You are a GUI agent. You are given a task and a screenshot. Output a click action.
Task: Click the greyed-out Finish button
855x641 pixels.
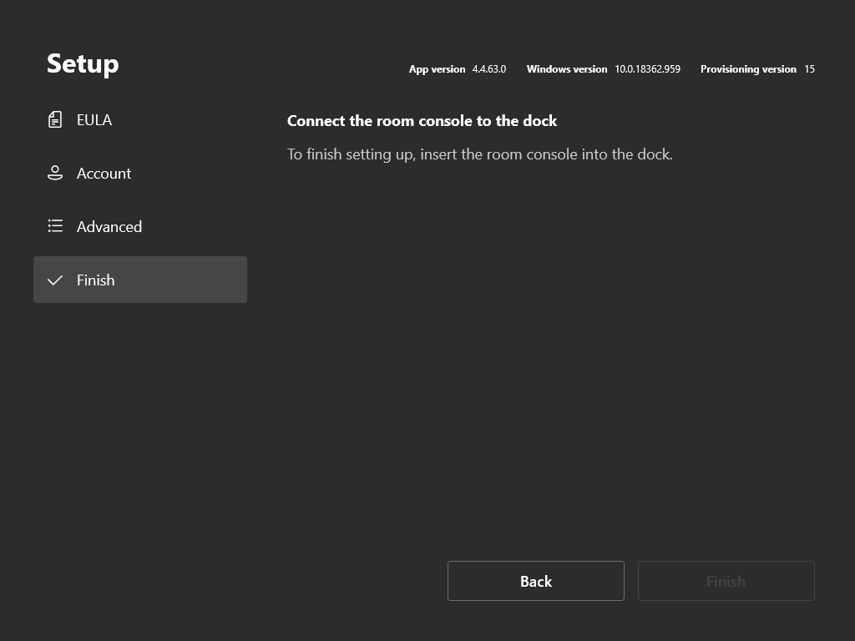click(726, 581)
